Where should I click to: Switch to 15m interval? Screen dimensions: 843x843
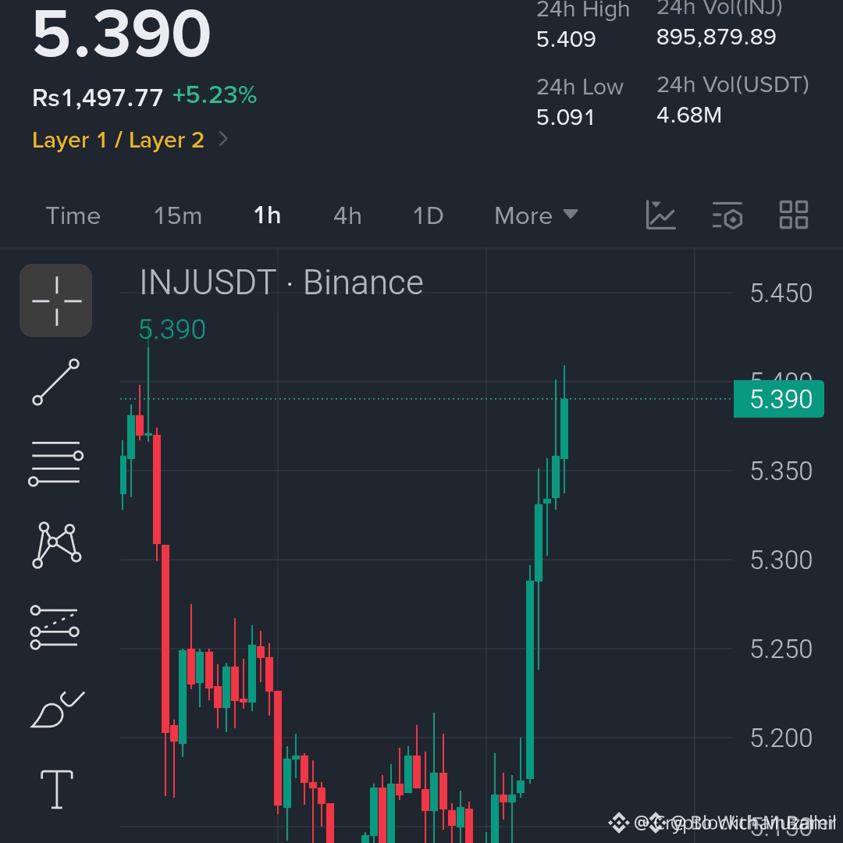pyautogui.click(x=178, y=216)
